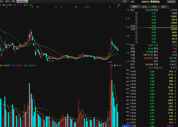Click 净资 value 1.11
This screenshot has width=178, height=127.
point(151,68)
